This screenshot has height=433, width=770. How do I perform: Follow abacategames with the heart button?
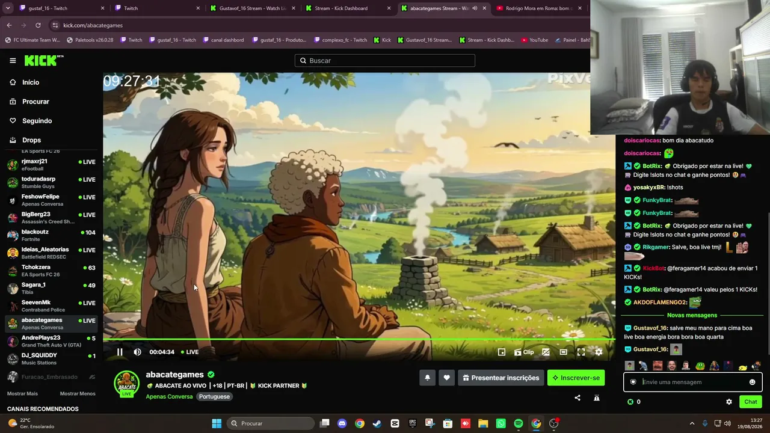(446, 378)
